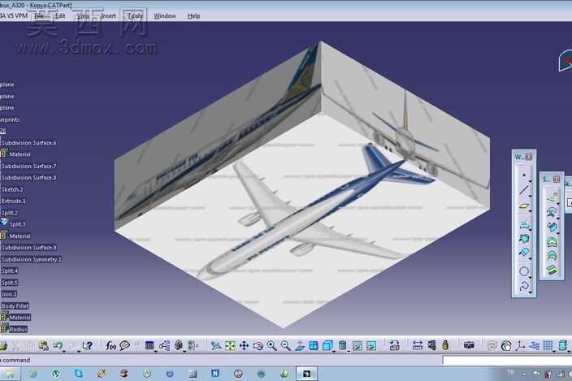Click the Fit All In icon
The height and width of the screenshot is (381, 572).
230,345
